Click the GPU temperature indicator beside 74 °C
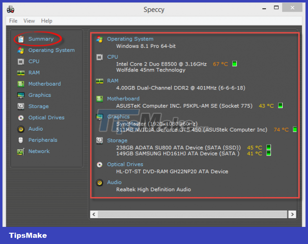The height and width of the screenshot is (244, 308). click(x=295, y=130)
